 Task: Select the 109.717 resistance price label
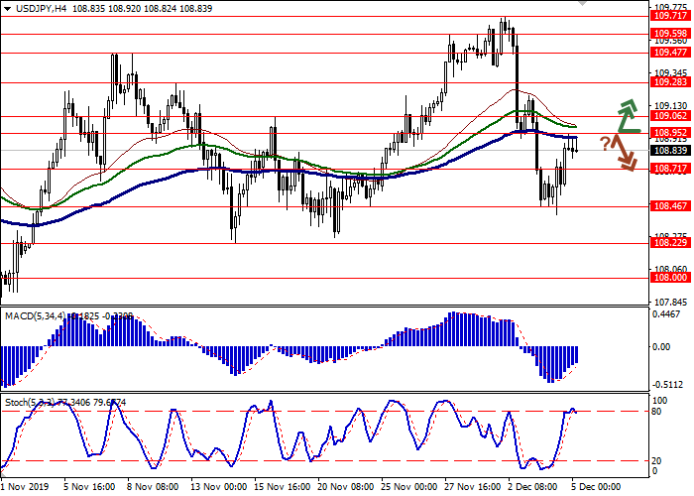(x=669, y=16)
